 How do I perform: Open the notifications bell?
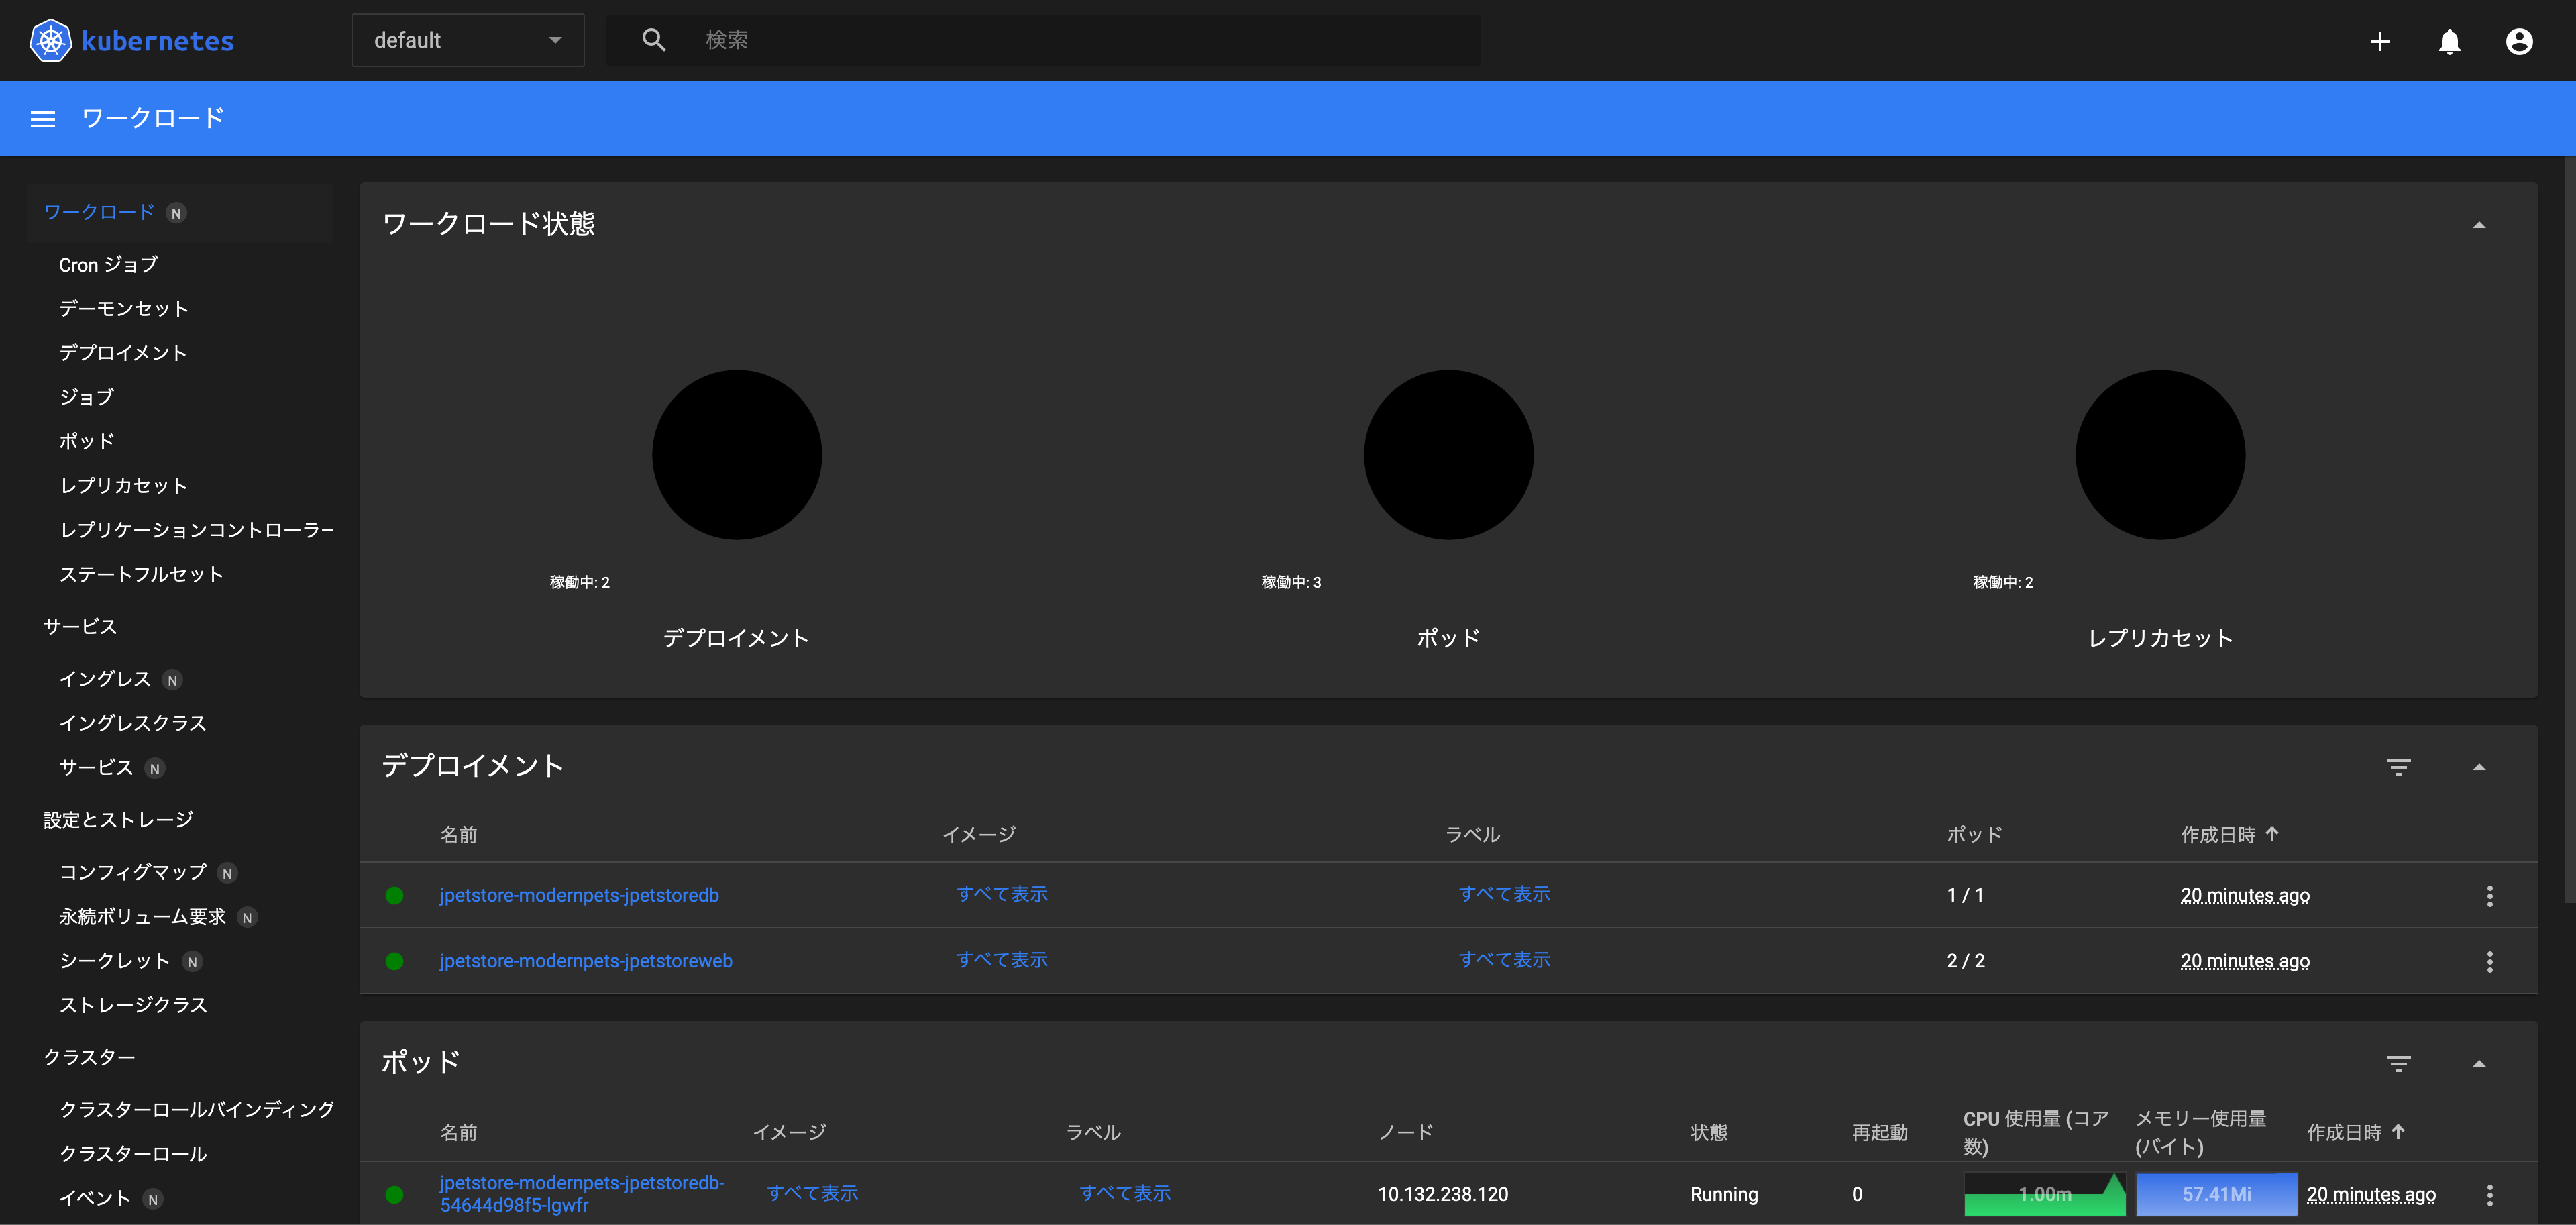[2450, 41]
